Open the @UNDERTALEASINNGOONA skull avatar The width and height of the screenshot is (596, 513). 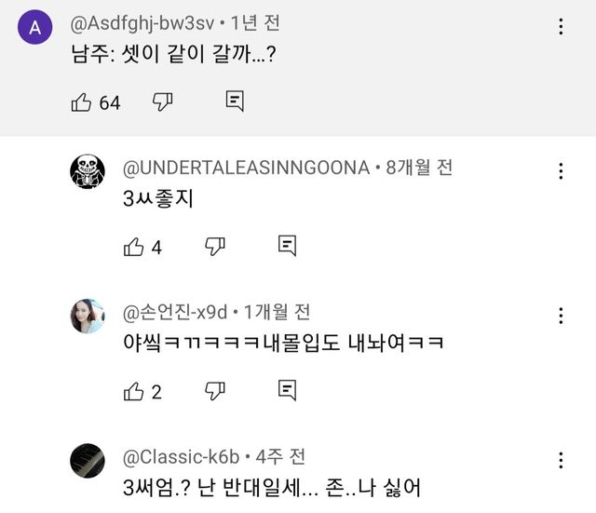pos(88,171)
